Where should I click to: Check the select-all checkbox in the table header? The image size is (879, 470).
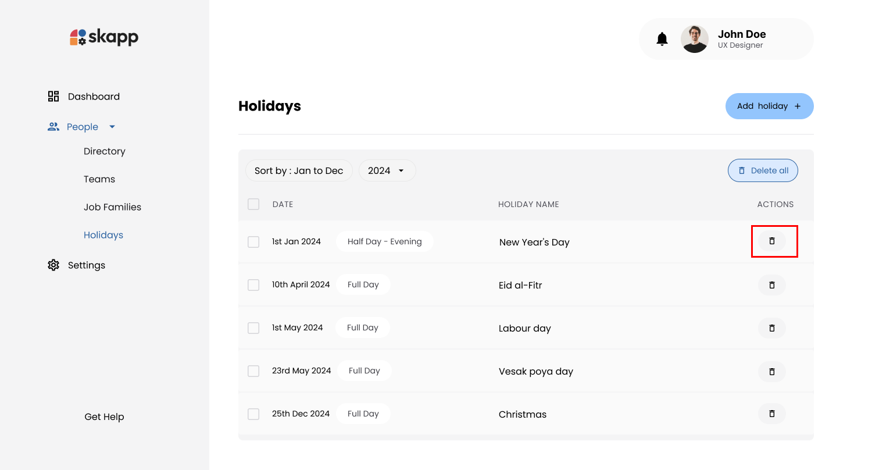tap(253, 204)
